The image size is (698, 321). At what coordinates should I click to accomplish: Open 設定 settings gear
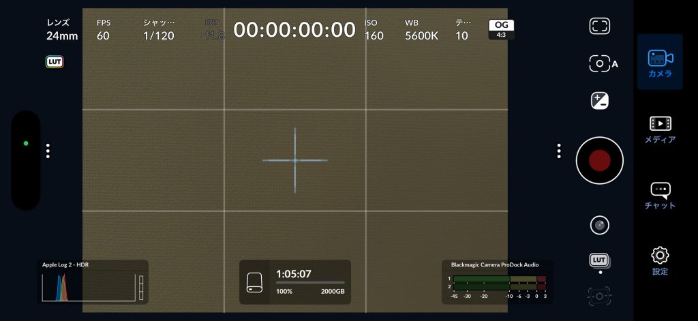[x=660, y=260]
